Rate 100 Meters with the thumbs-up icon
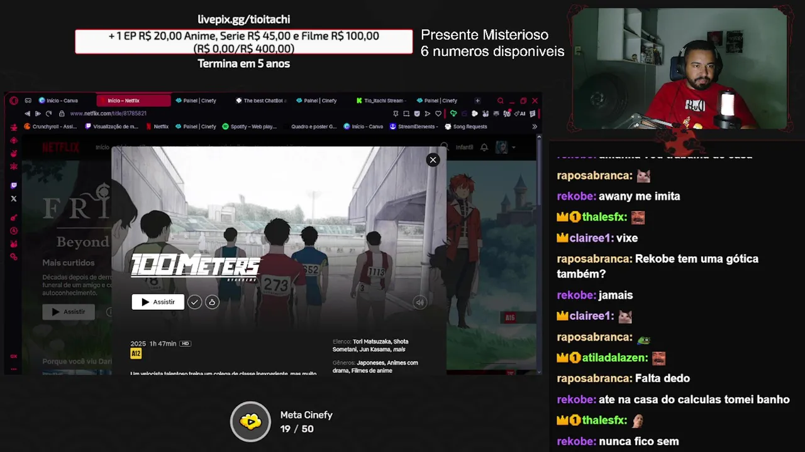Image resolution: width=805 pixels, height=452 pixels. 212,302
